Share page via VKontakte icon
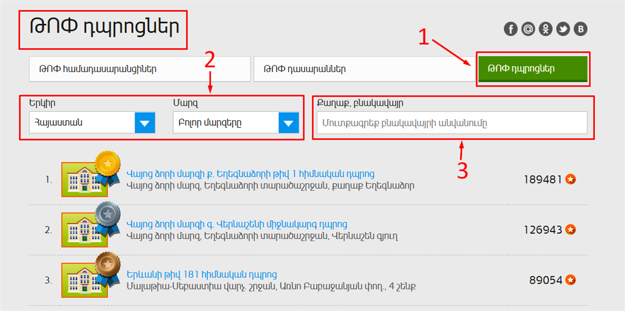 [580, 29]
